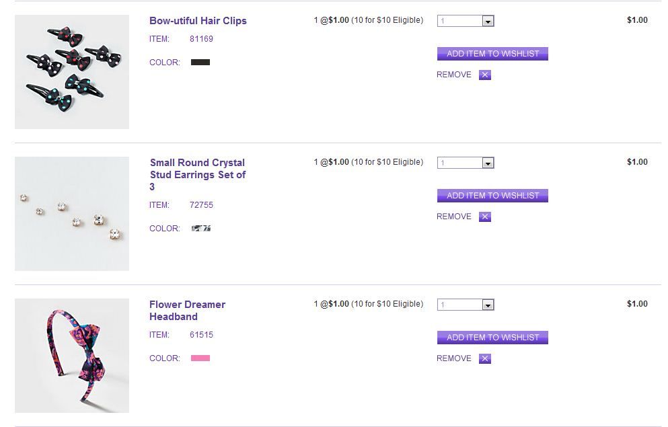Click the X remove icon for Flower Dreamer Headband
Screen dimensions: 668x427
(485, 359)
